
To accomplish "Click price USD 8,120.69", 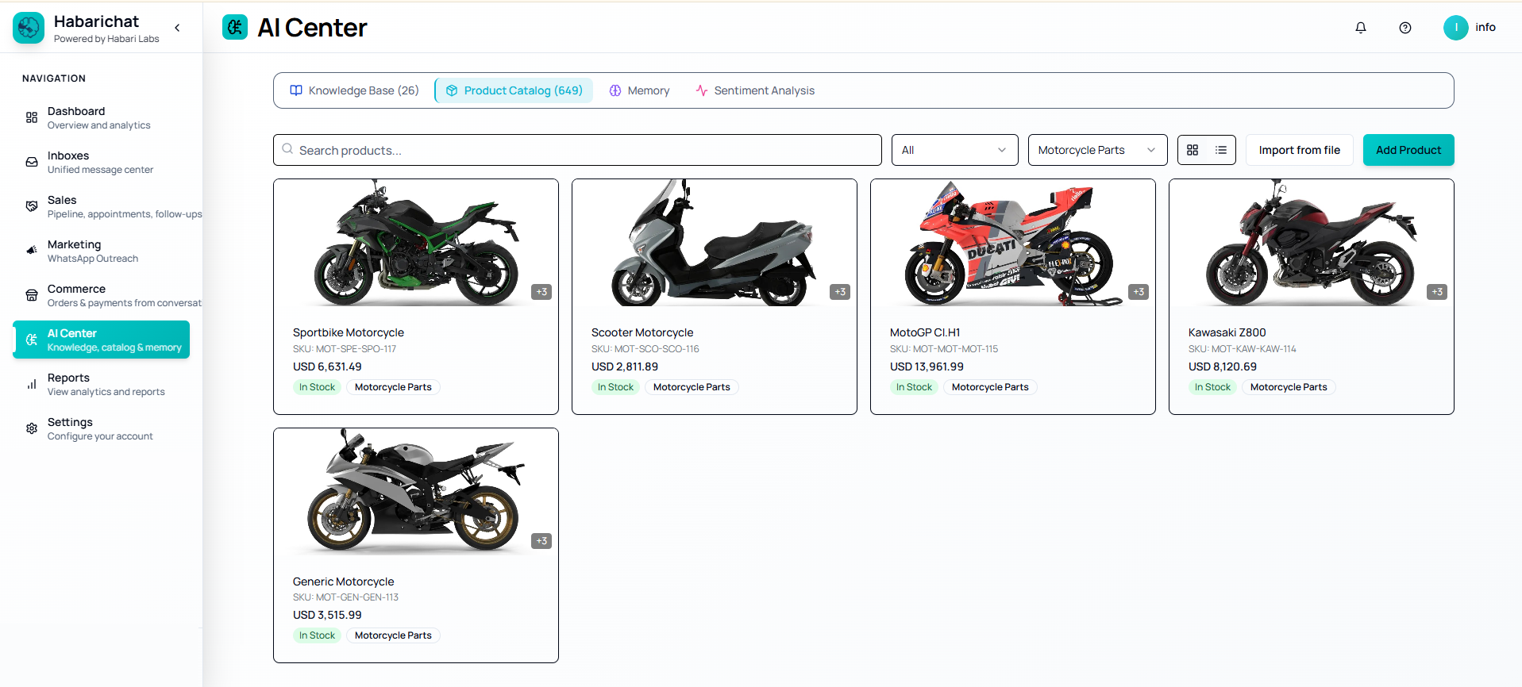I will tap(1223, 367).
